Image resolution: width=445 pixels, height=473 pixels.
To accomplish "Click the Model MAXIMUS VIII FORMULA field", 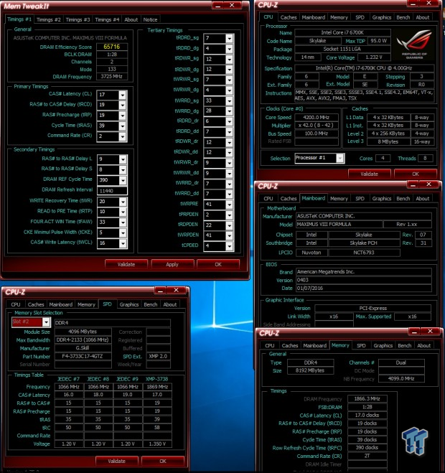I will pos(339,225).
